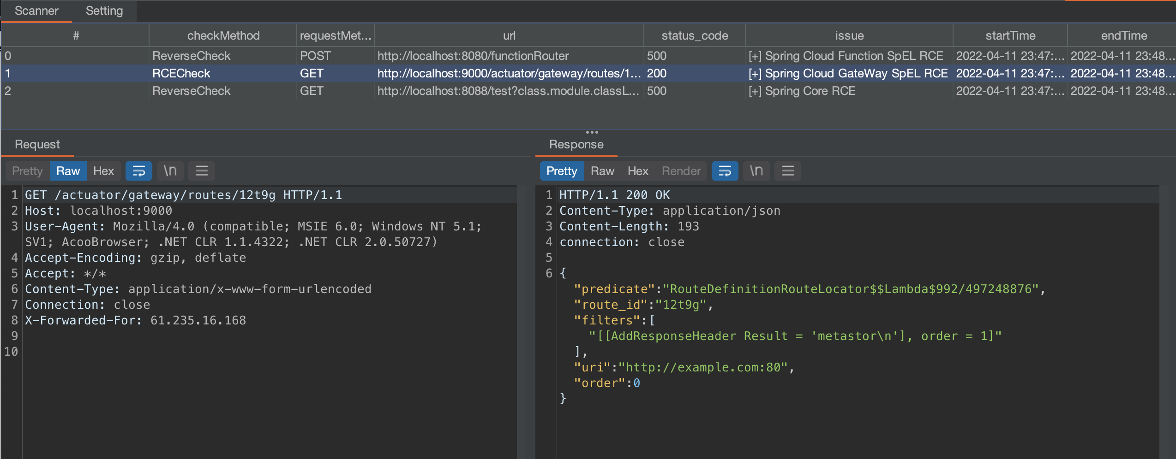The height and width of the screenshot is (459, 1176).
Task: Select the Spring Cloud Function SpEL RCE row
Action: click(588, 56)
